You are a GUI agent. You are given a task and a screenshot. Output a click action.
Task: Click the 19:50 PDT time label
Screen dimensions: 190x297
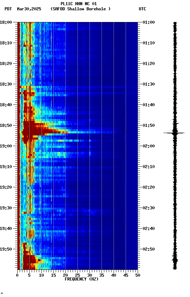(6, 249)
